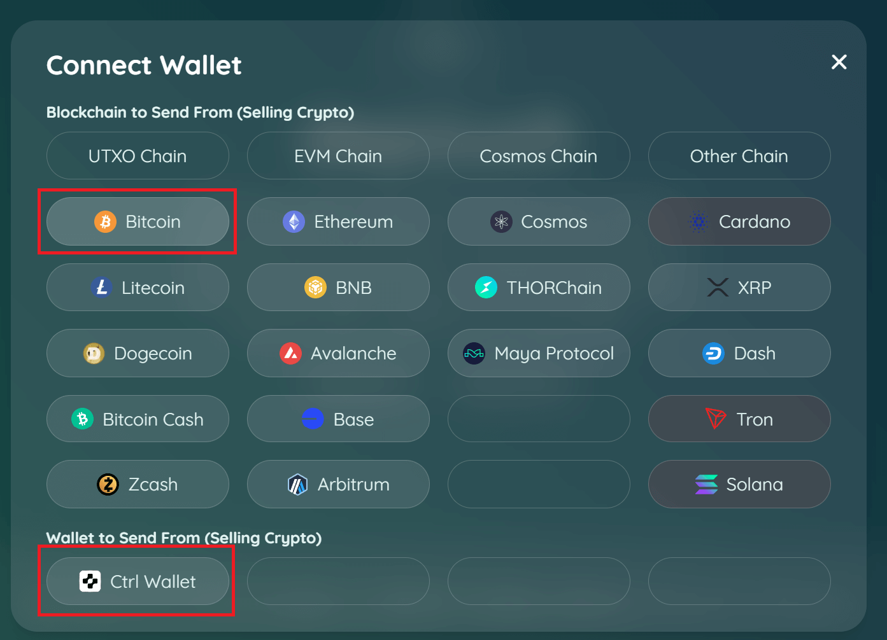Close the Connect Wallet dialog
Image resolution: width=887 pixels, height=640 pixels.
pyautogui.click(x=839, y=62)
